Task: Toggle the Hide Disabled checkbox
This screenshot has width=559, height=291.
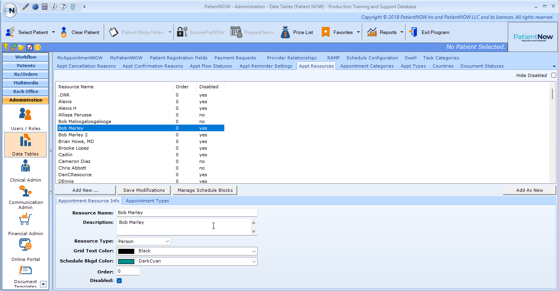Action: [554, 75]
